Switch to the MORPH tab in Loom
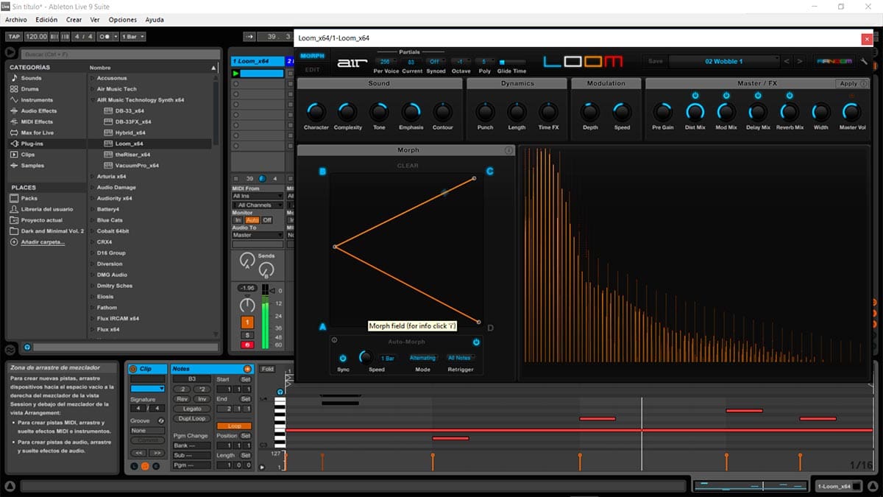This screenshot has height=497, width=883. point(312,56)
